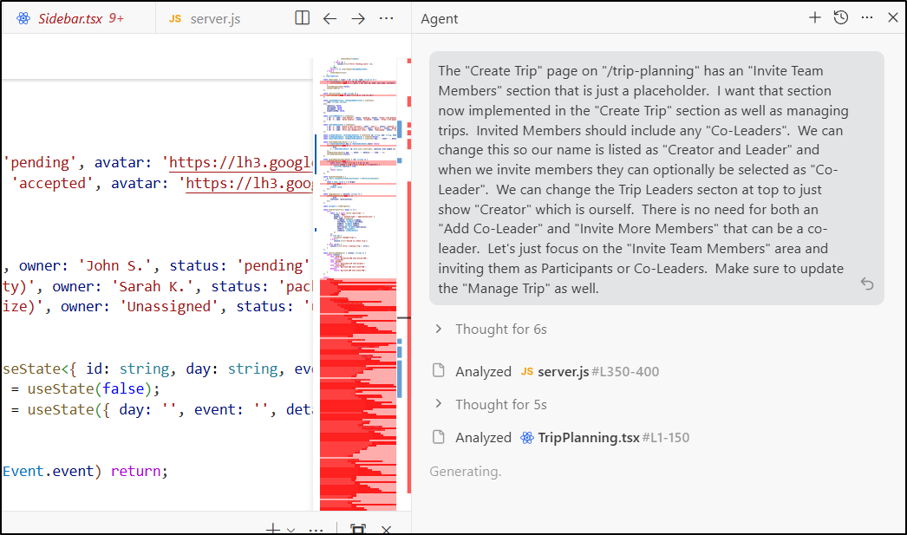Open Agent conversation history
Image resolution: width=907 pixels, height=535 pixels.
click(840, 17)
